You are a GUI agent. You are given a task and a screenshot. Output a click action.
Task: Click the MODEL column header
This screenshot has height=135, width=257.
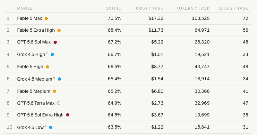pyautogui.click(x=25, y=8)
